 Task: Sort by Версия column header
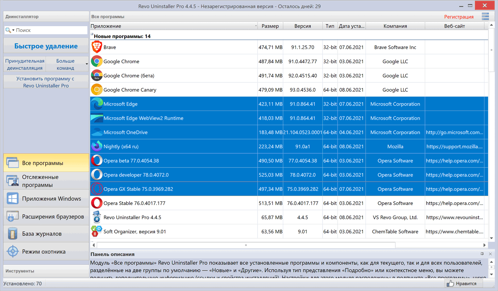(303, 26)
